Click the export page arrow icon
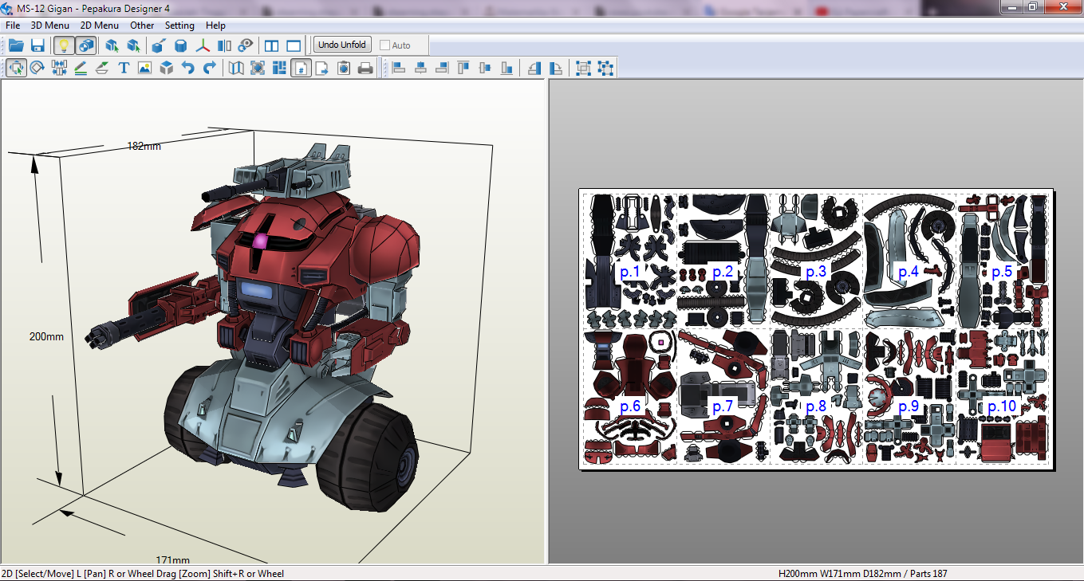 (322, 68)
